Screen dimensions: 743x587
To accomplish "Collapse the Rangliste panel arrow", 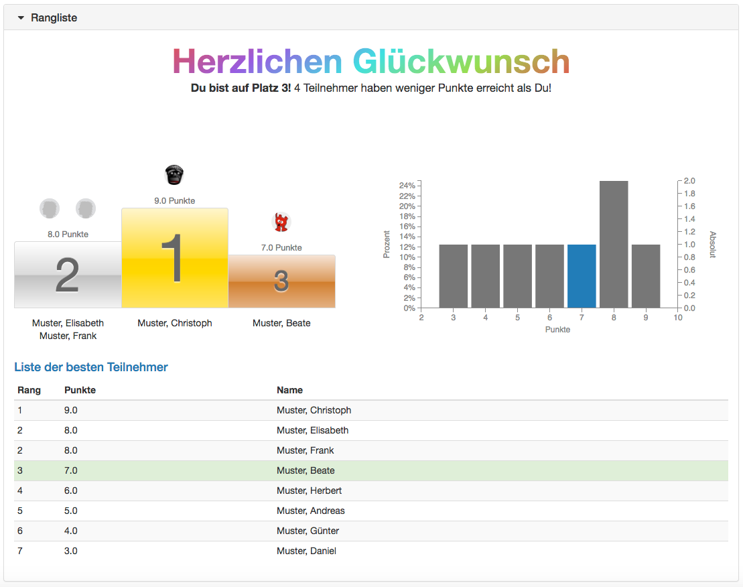I will click(x=21, y=18).
